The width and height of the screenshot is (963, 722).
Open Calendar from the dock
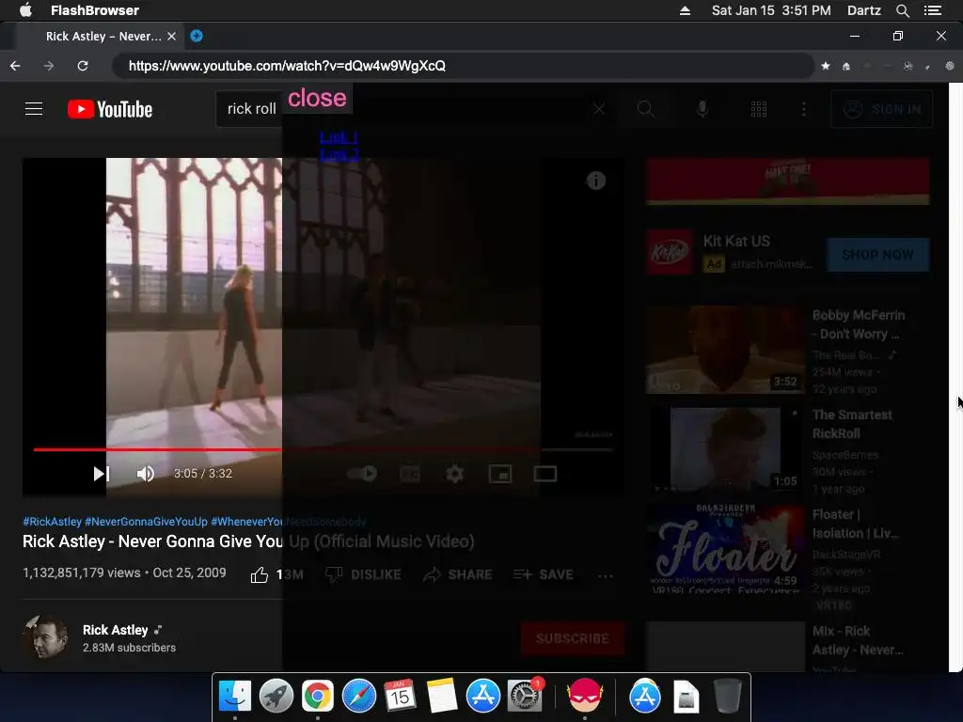click(400, 696)
